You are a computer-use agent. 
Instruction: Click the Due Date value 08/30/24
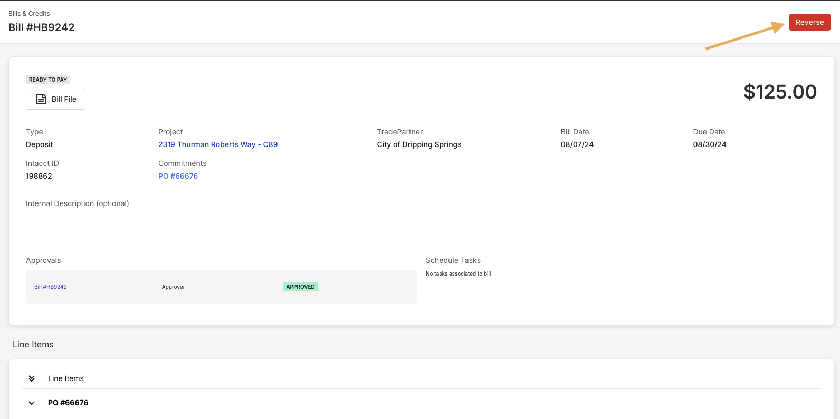tap(709, 144)
